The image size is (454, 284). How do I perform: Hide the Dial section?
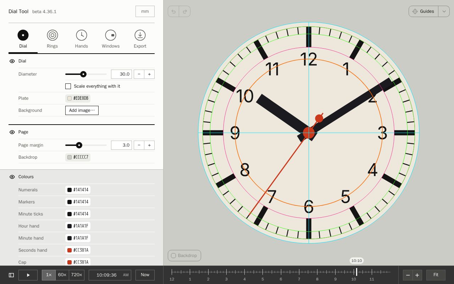tap(12, 61)
